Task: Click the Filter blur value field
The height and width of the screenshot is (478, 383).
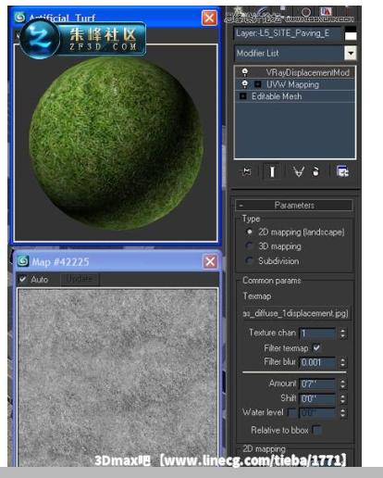Action: [x=317, y=362]
